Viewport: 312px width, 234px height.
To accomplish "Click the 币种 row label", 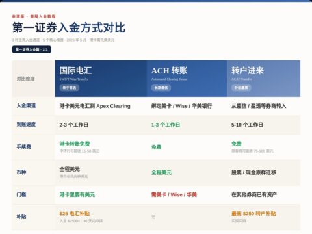I will [x=21, y=172].
